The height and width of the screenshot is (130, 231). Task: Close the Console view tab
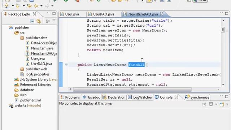(x=176, y=97)
